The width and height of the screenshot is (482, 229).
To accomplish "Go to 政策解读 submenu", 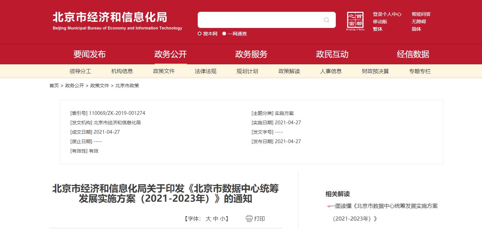I will click(x=289, y=71).
